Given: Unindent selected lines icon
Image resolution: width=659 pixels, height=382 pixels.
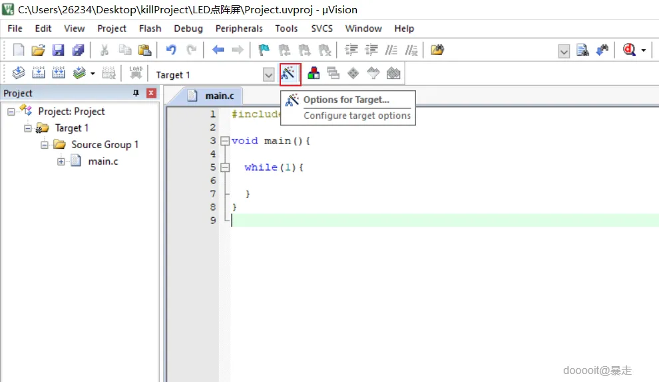Looking at the screenshot, I should (x=371, y=50).
